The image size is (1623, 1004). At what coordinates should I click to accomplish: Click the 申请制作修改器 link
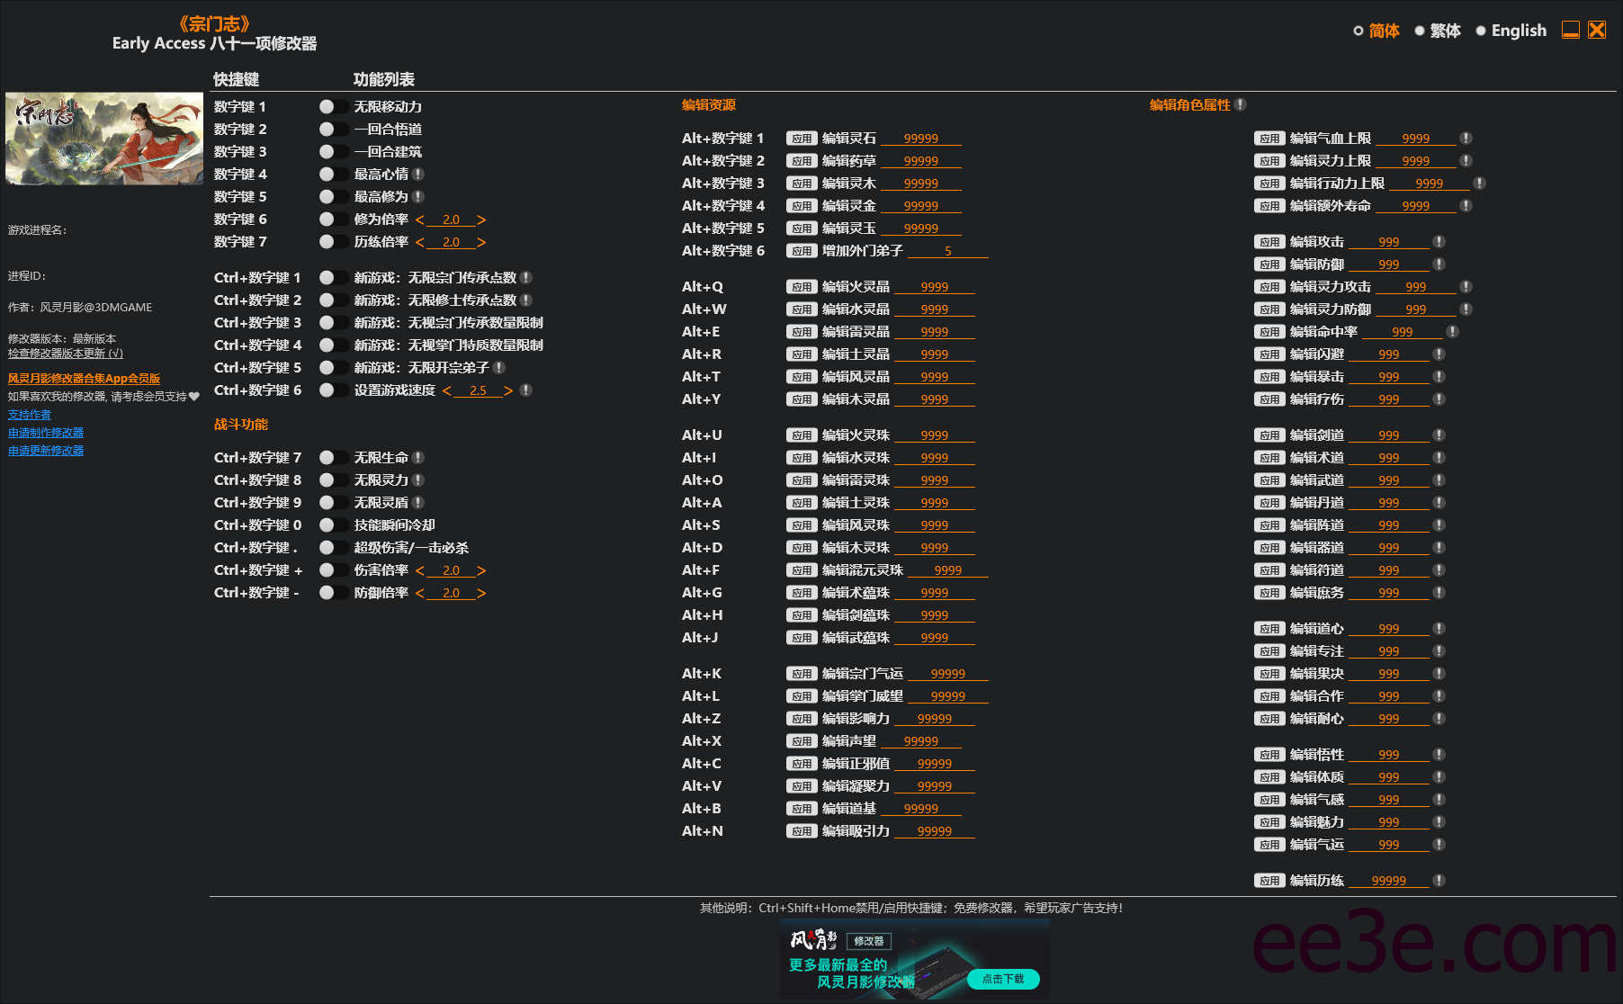point(45,432)
